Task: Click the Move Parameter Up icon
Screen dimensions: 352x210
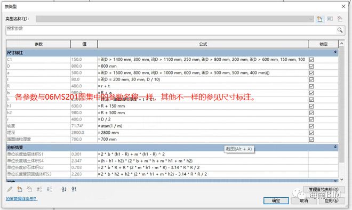Action: [39, 189]
